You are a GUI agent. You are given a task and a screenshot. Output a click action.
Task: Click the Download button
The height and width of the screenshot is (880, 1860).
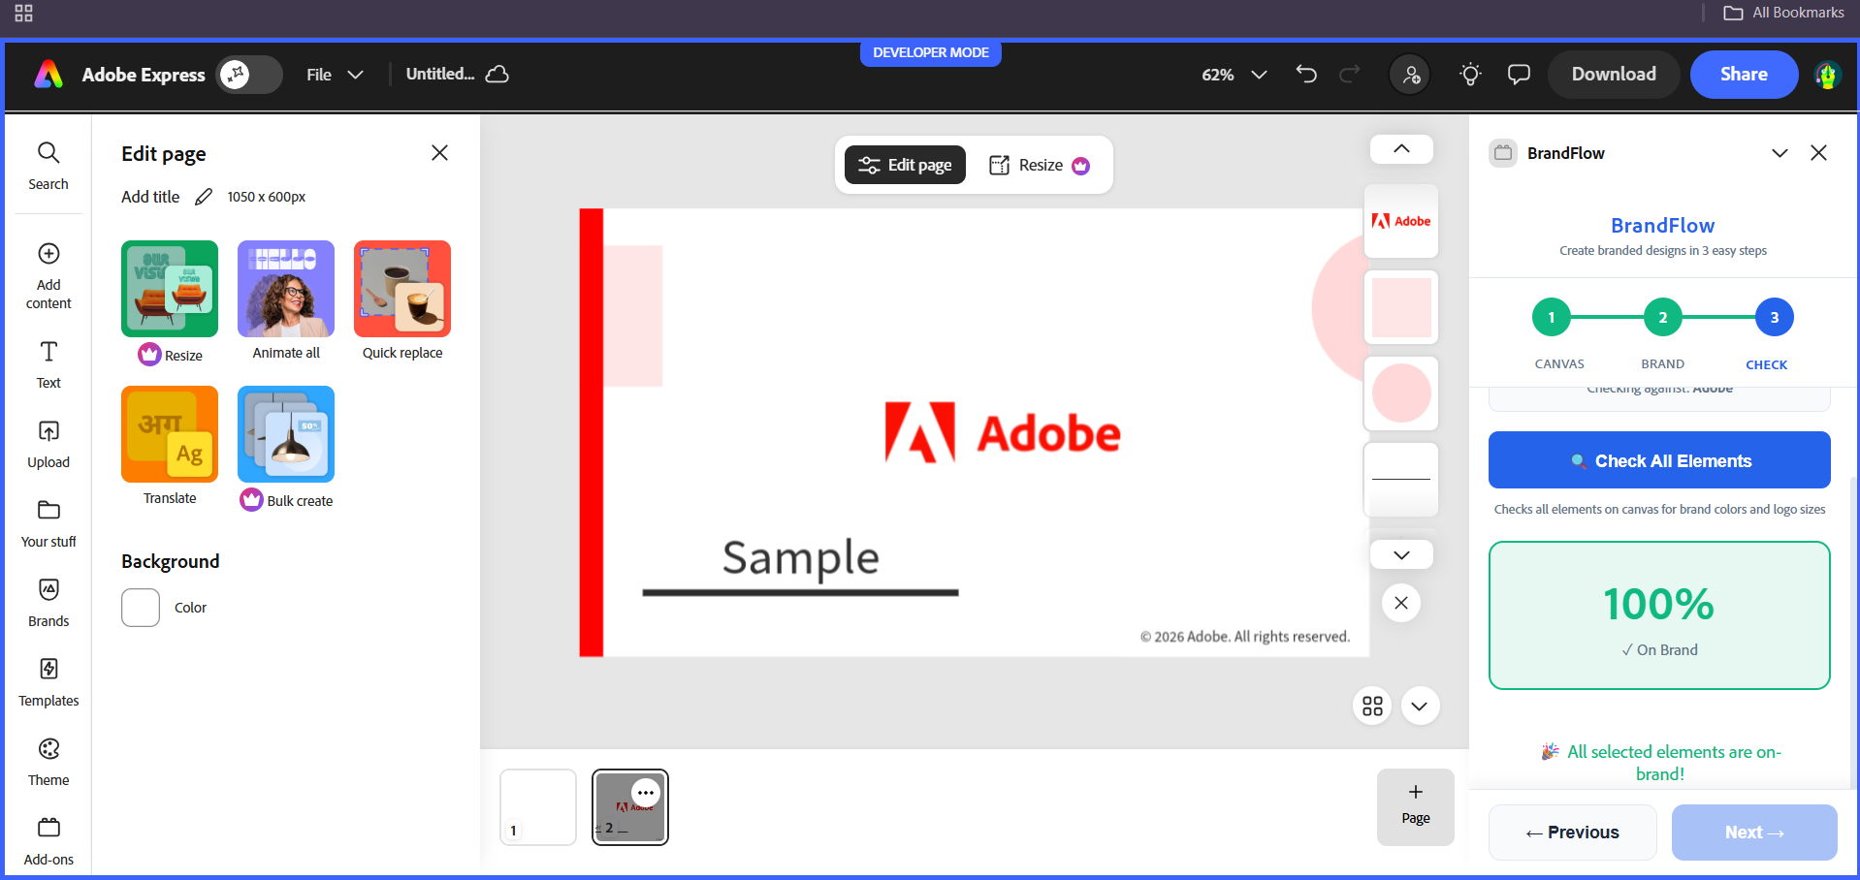(x=1614, y=75)
